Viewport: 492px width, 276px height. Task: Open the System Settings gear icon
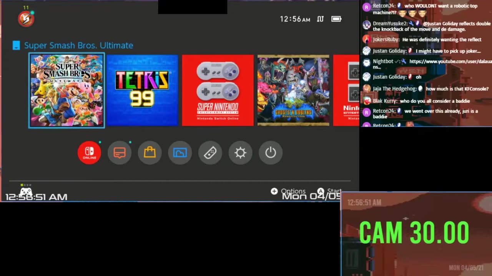point(240,153)
